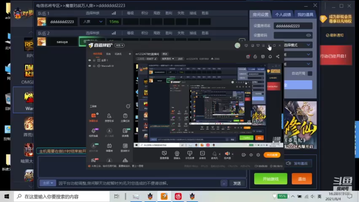Add a new scene with plus icon
Viewport: 359px width, 202px height.
tap(130, 54)
